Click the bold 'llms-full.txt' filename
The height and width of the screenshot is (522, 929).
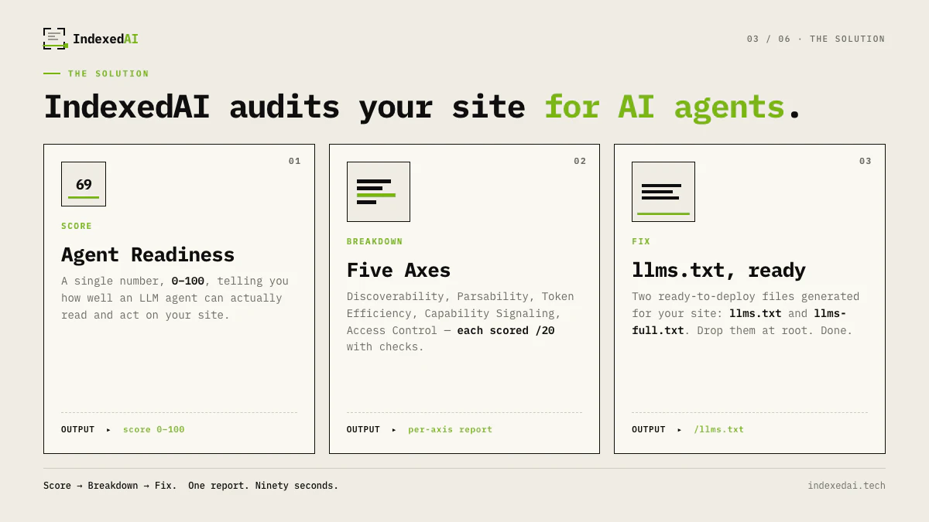point(739,322)
